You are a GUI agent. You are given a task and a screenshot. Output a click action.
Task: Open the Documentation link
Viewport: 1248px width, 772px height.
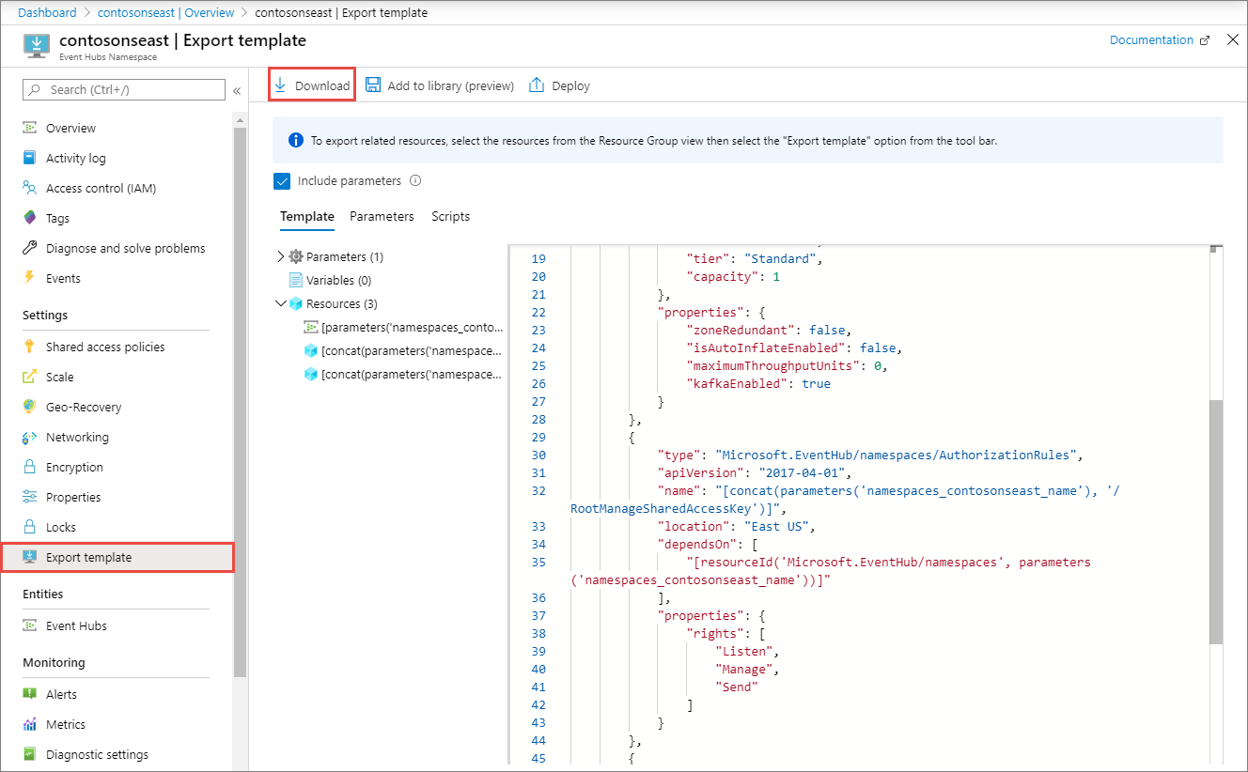[x=1151, y=40]
